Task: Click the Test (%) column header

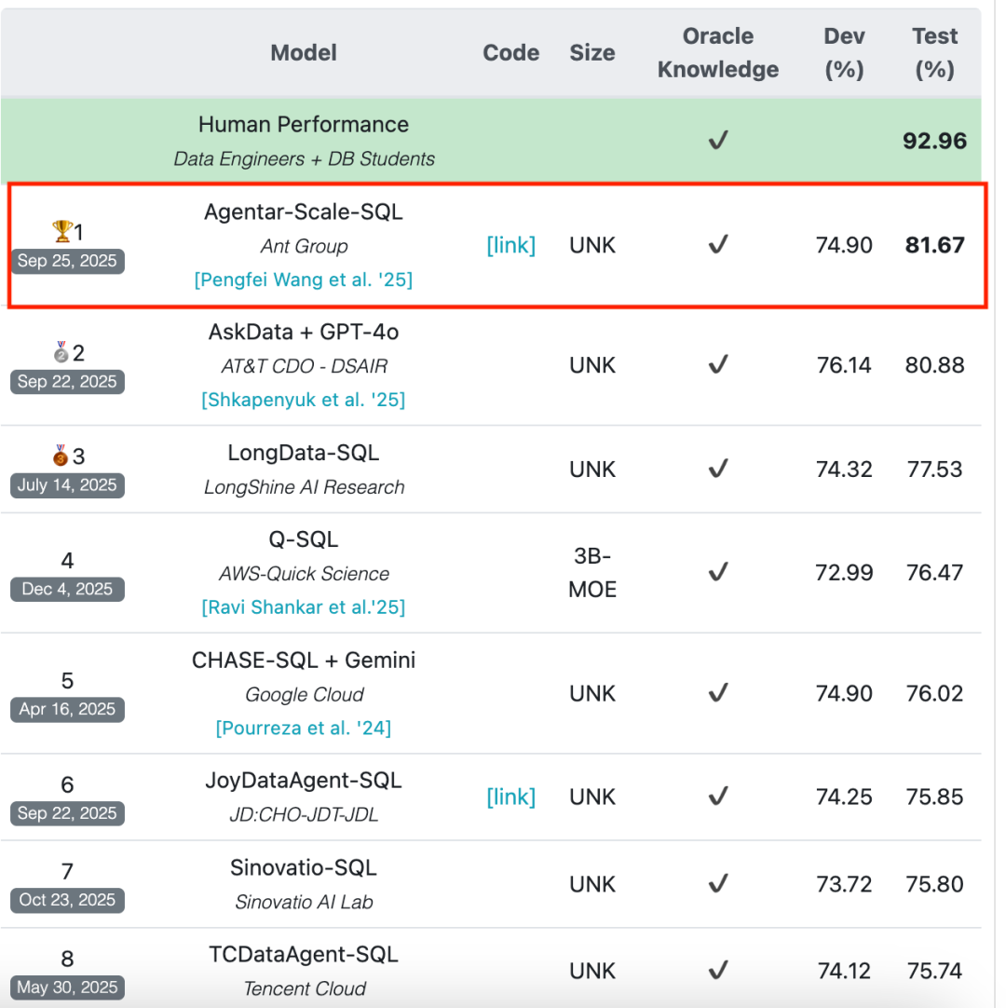Action: (935, 52)
